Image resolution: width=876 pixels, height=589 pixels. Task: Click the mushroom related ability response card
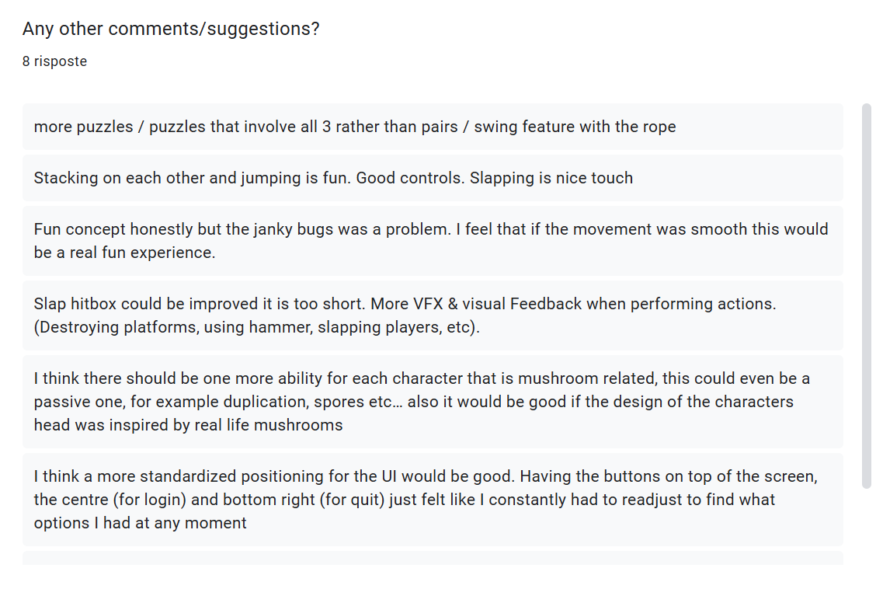[x=433, y=401]
